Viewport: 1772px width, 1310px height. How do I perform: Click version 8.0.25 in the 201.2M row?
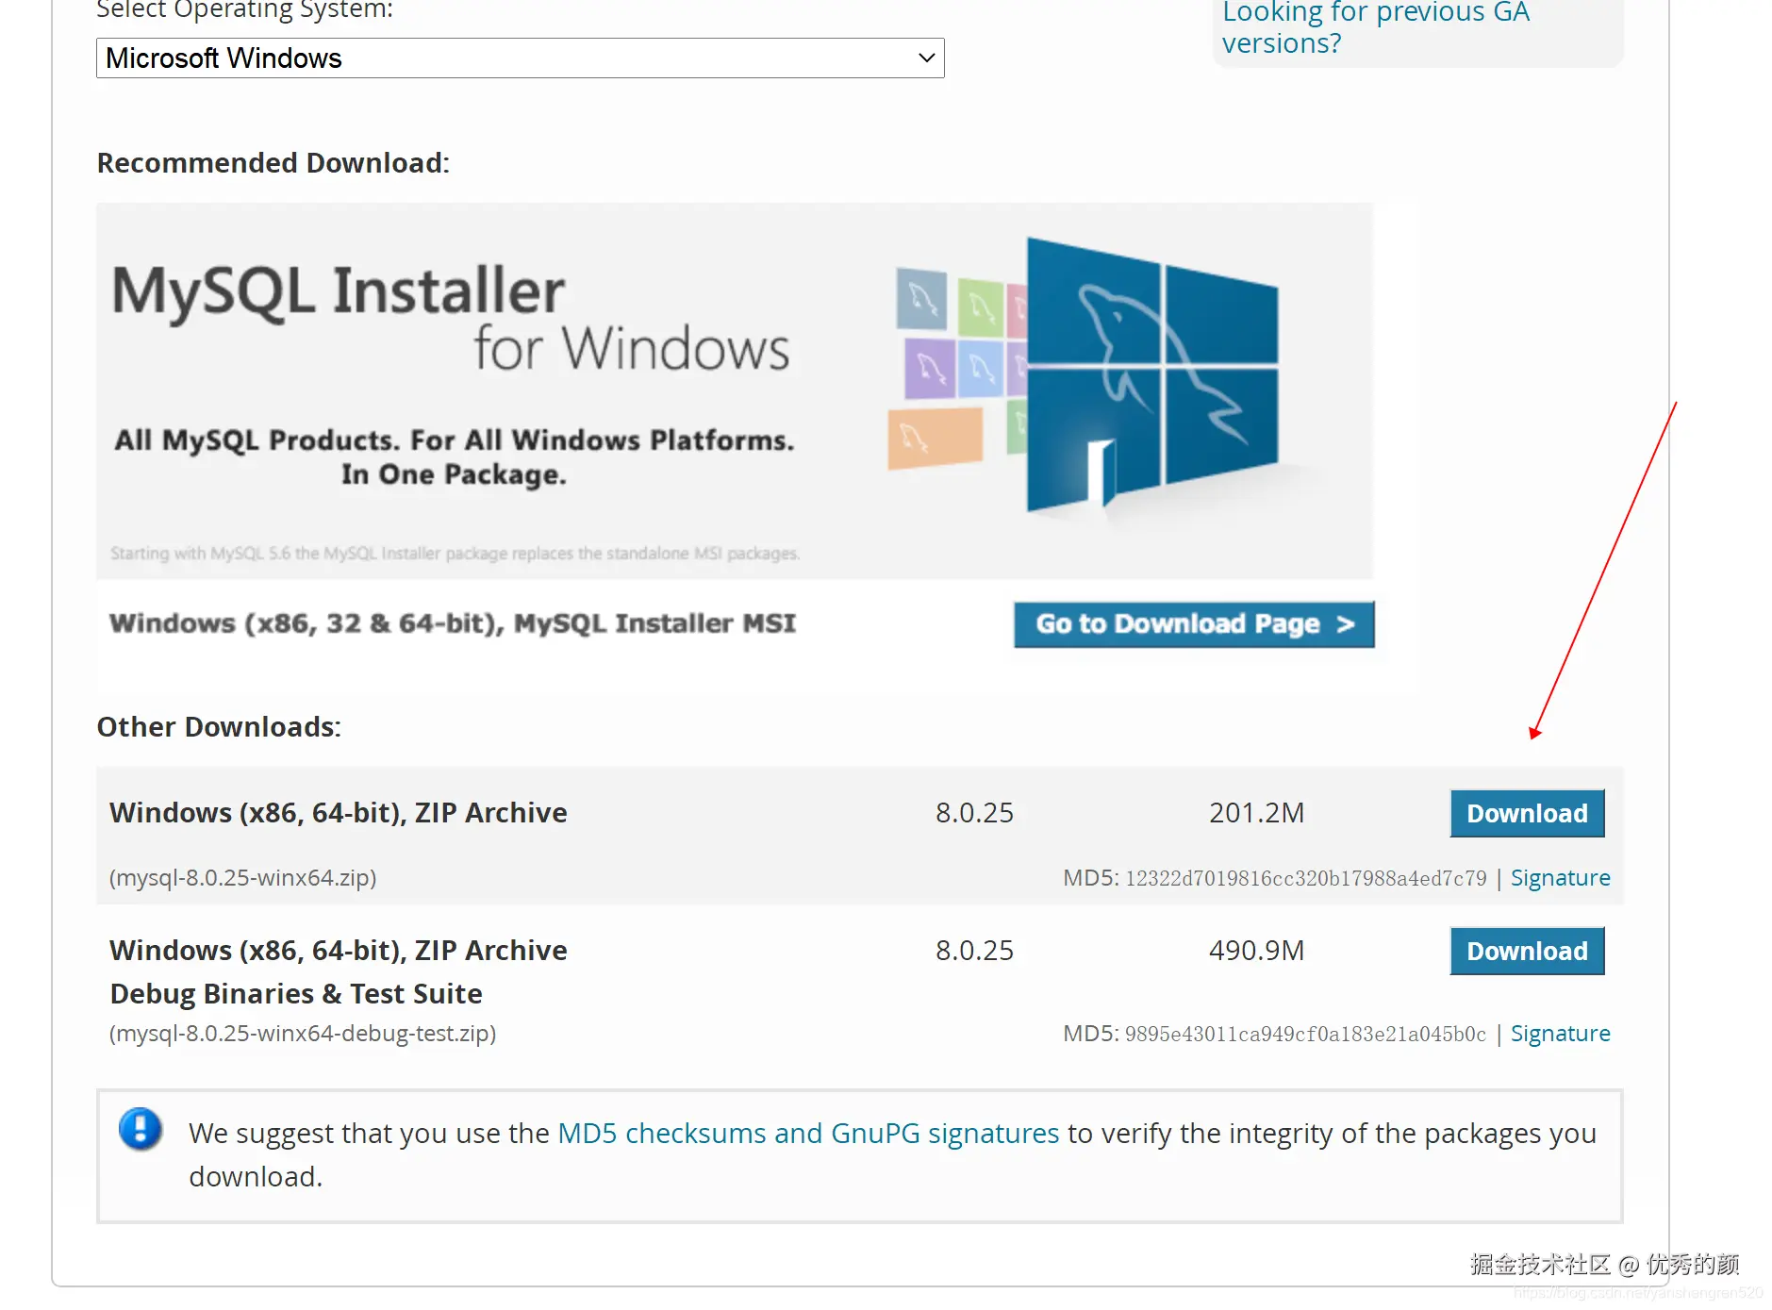click(x=974, y=813)
